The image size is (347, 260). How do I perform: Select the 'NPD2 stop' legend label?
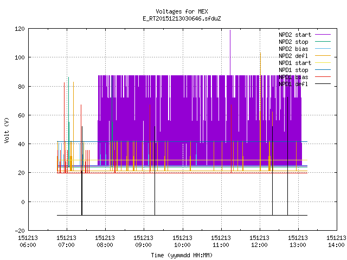click(x=293, y=42)
